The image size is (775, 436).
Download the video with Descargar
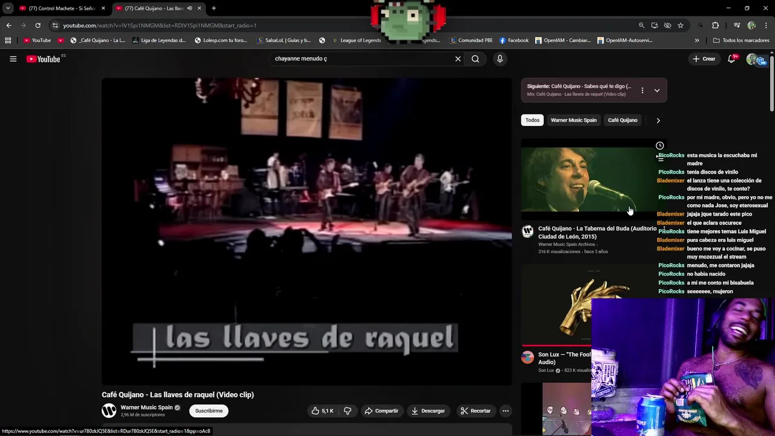tap(428, 411)
